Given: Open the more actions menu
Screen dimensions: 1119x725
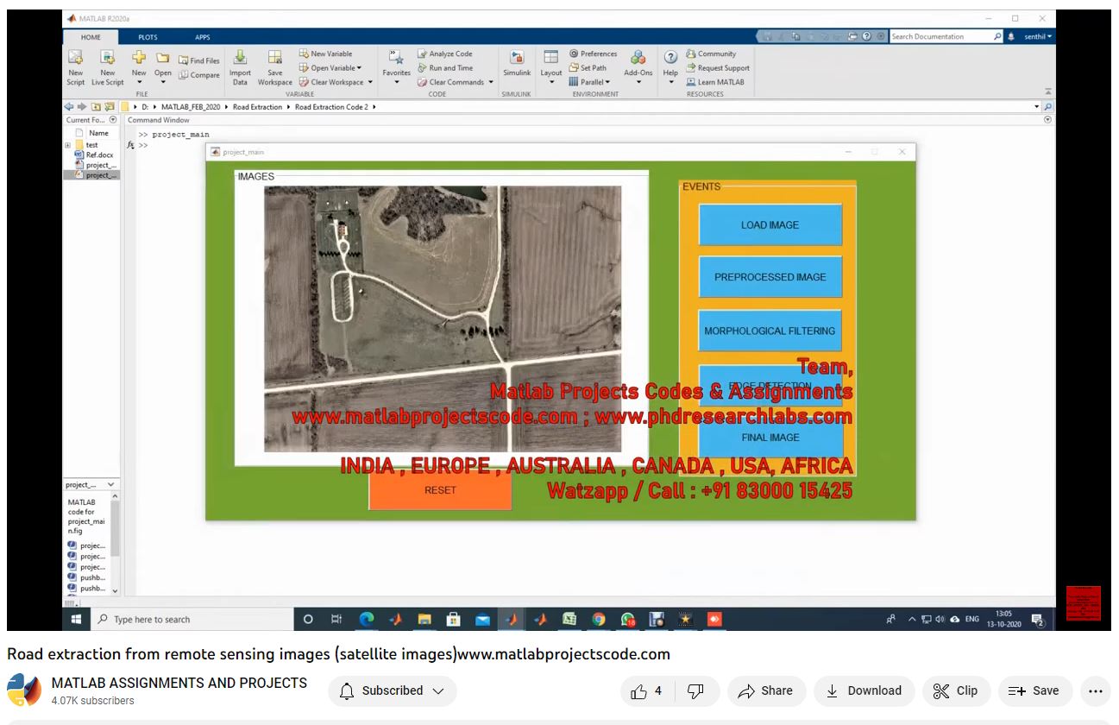Looking at the screenshot, I should 1096,690.
